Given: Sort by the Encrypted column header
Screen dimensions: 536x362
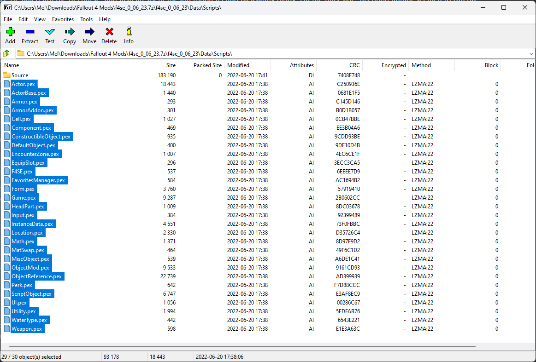Looking at the screenshot, I should [386, 65].
